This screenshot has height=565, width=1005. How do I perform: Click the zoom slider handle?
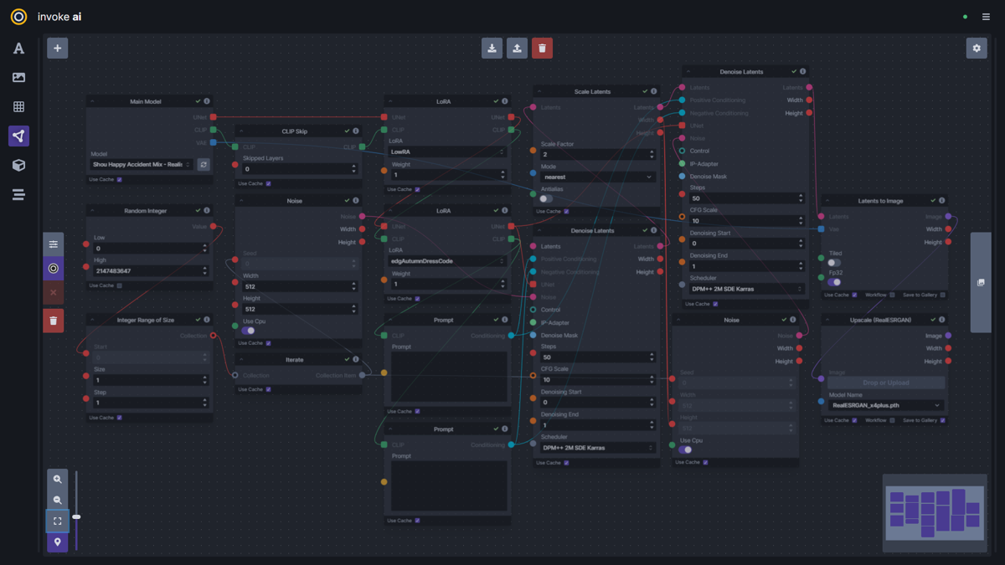(x=76, y=517)
